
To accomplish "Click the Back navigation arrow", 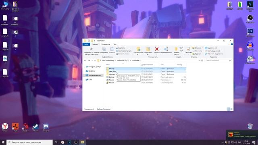I will click(x=85, y=61).
